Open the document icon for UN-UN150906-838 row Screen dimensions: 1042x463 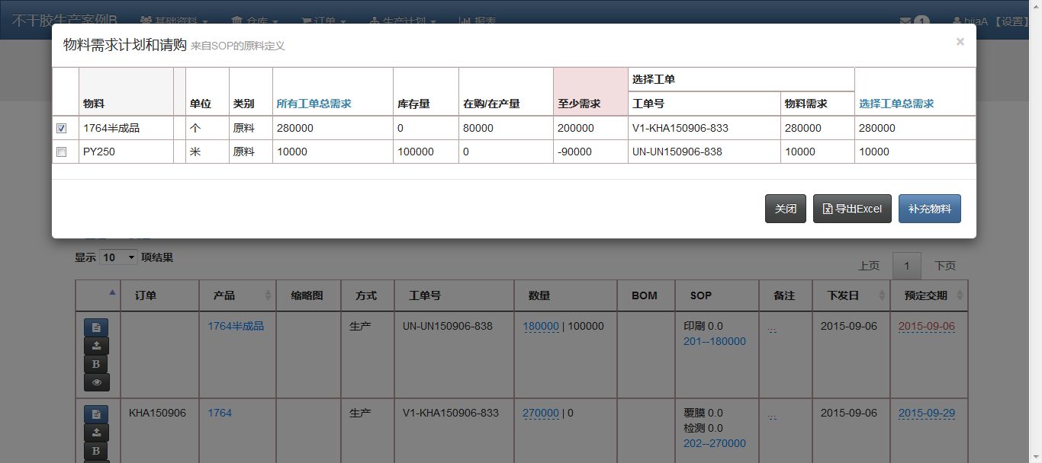coord(96,327)
